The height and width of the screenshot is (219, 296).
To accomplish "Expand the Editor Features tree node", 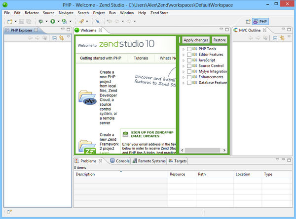I will [184, 55].
